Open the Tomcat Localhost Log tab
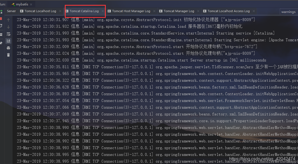This screenshot has height=164, width=298. pos(40,11)
